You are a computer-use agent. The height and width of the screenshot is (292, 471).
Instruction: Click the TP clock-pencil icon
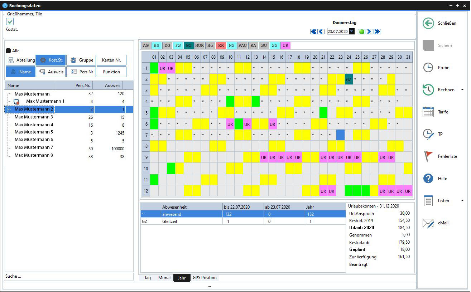coord(428,134)
